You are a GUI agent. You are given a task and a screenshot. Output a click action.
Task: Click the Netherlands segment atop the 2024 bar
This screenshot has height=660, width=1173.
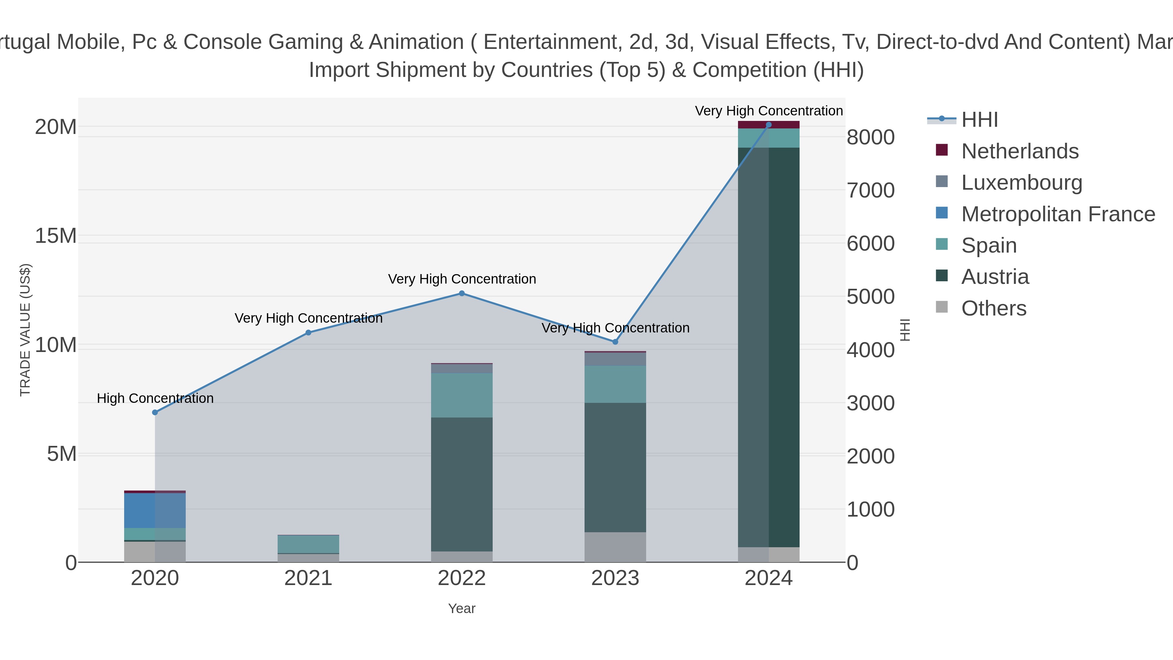769,125
